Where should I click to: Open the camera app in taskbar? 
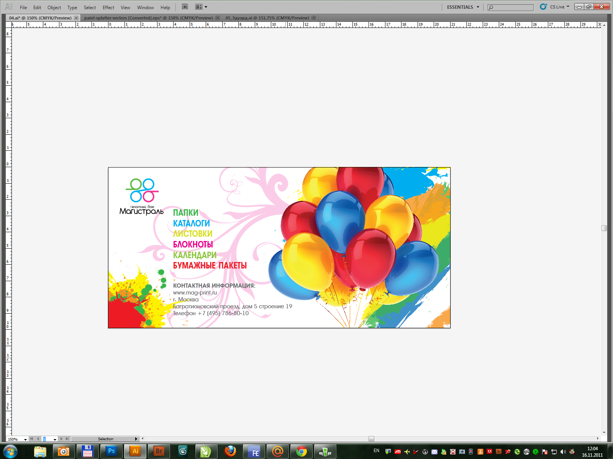[64, 452]
